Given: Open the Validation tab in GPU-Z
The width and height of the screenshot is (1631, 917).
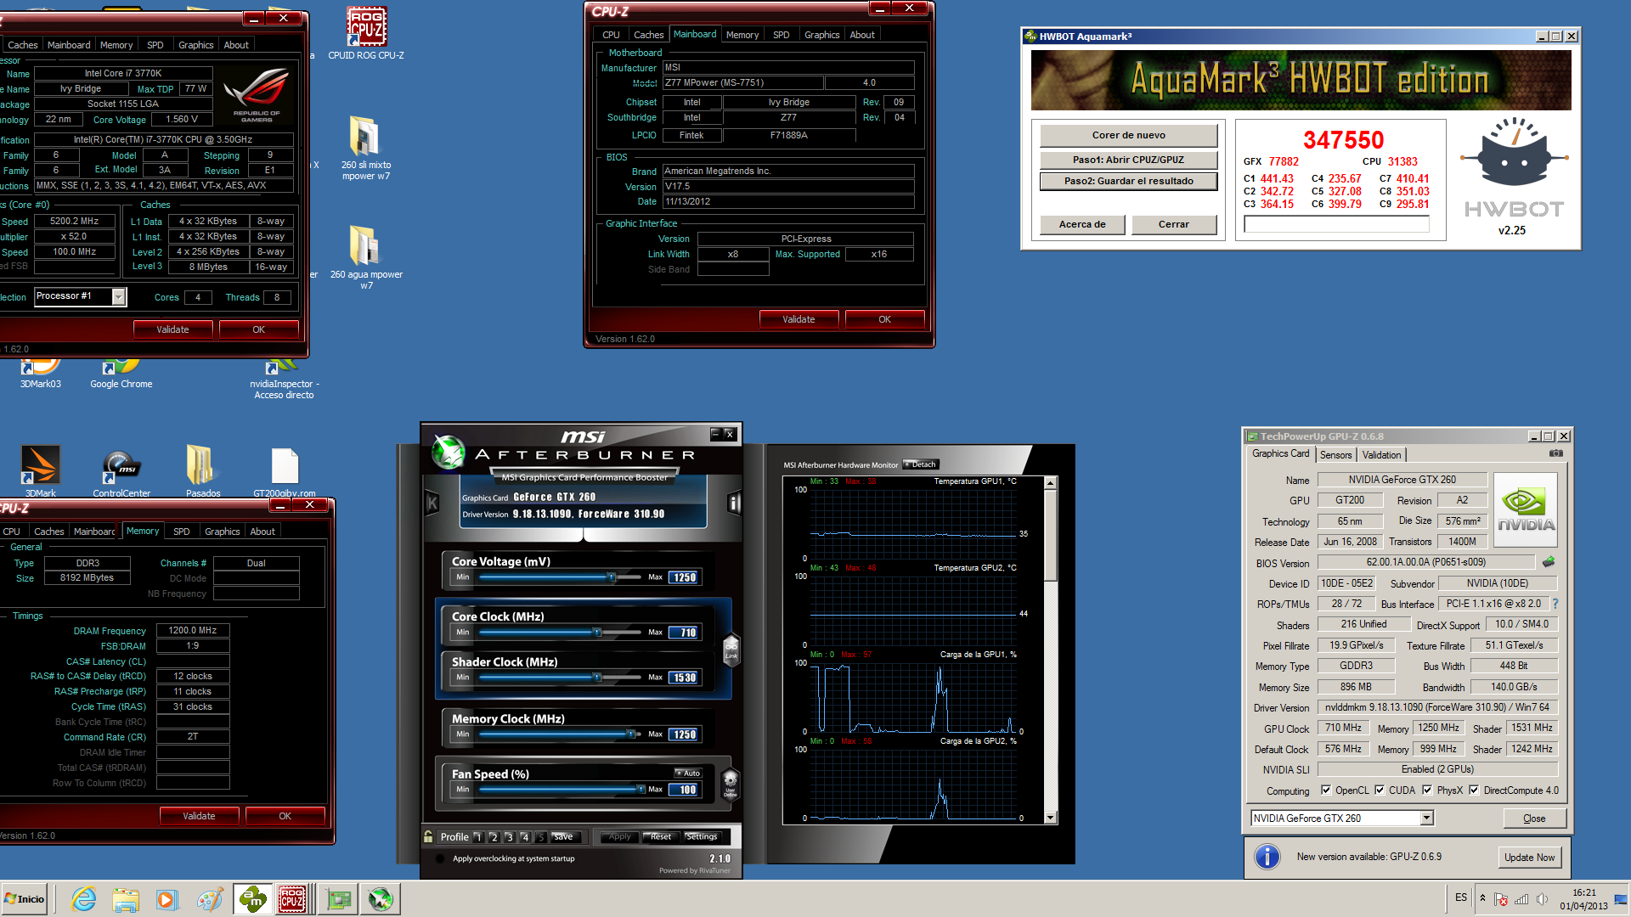Looking at the screenshot, I should [1382, 455].
